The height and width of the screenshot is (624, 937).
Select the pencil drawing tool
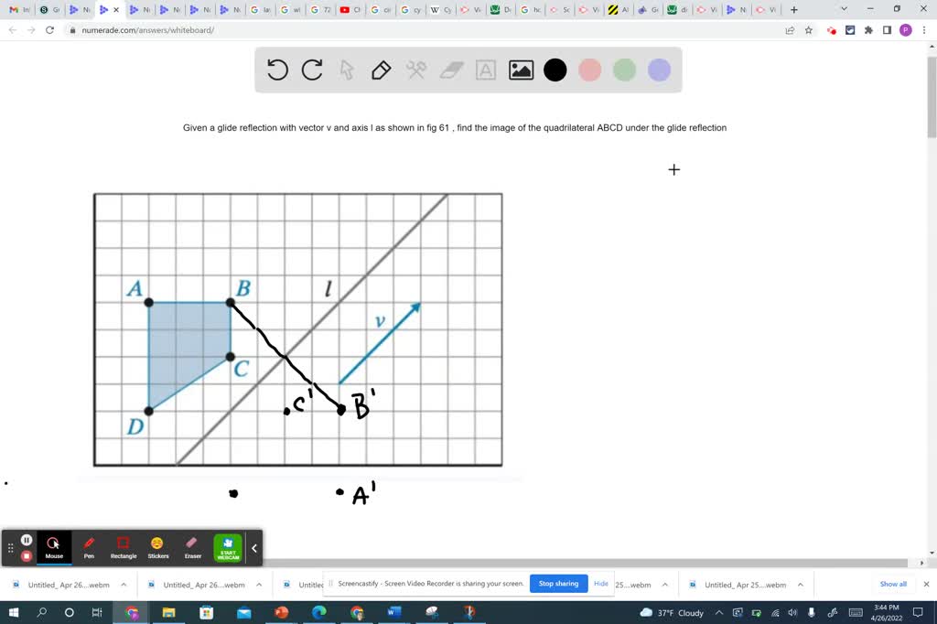pos(381,70)
